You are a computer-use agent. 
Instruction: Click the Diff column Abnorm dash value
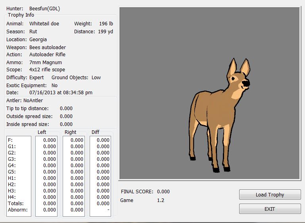108,210
